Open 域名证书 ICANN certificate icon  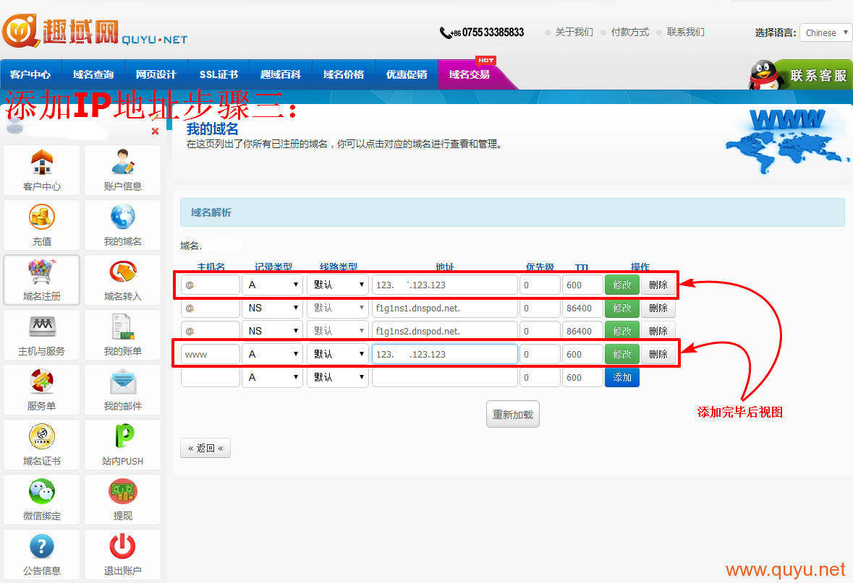tap(42, 436)
